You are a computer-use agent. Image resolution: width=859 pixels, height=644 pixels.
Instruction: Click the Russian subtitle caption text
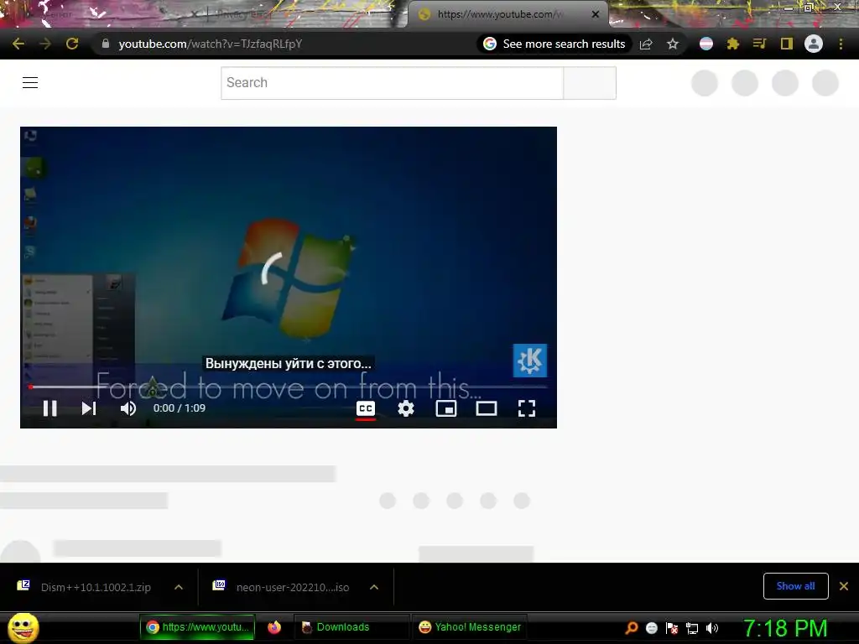point(289,363)
